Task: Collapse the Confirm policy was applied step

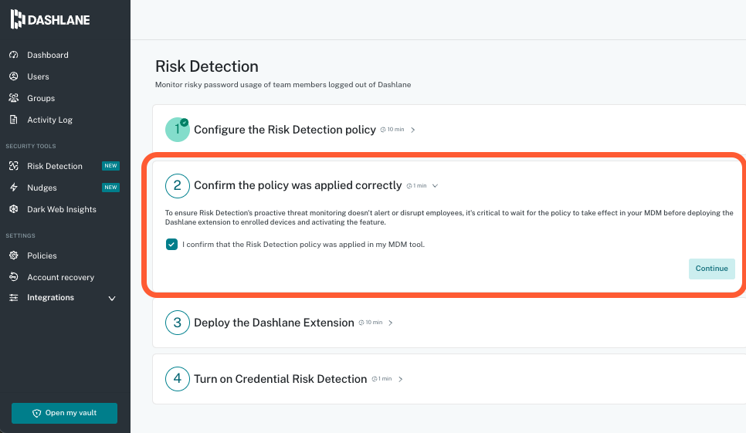Action: pos(436,186)
